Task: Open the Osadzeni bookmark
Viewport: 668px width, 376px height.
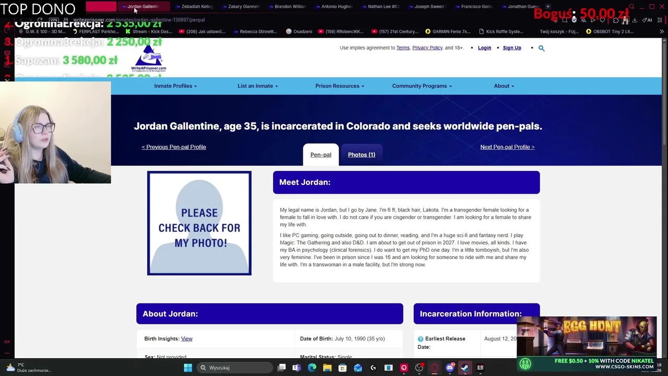Action: click(x=299, y=32)
